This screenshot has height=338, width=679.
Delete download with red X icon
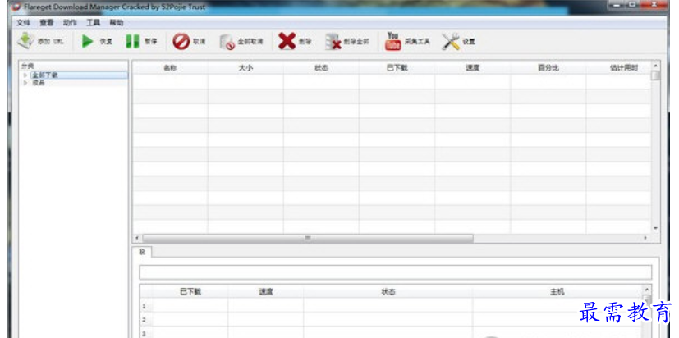287,42
